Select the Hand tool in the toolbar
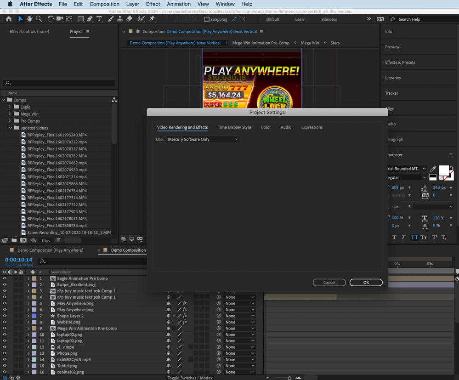Screen dimensions: 459x380 point(29,19)
